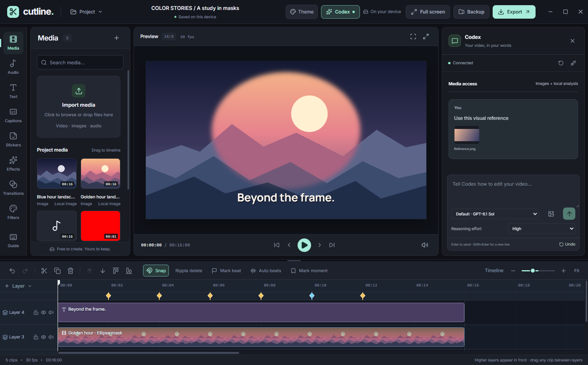Click the undo arrow in timeline toolbar

coord(12,271)
